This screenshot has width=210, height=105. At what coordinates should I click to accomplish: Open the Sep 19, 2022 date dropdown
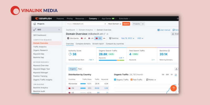click(x=128, y=38)
